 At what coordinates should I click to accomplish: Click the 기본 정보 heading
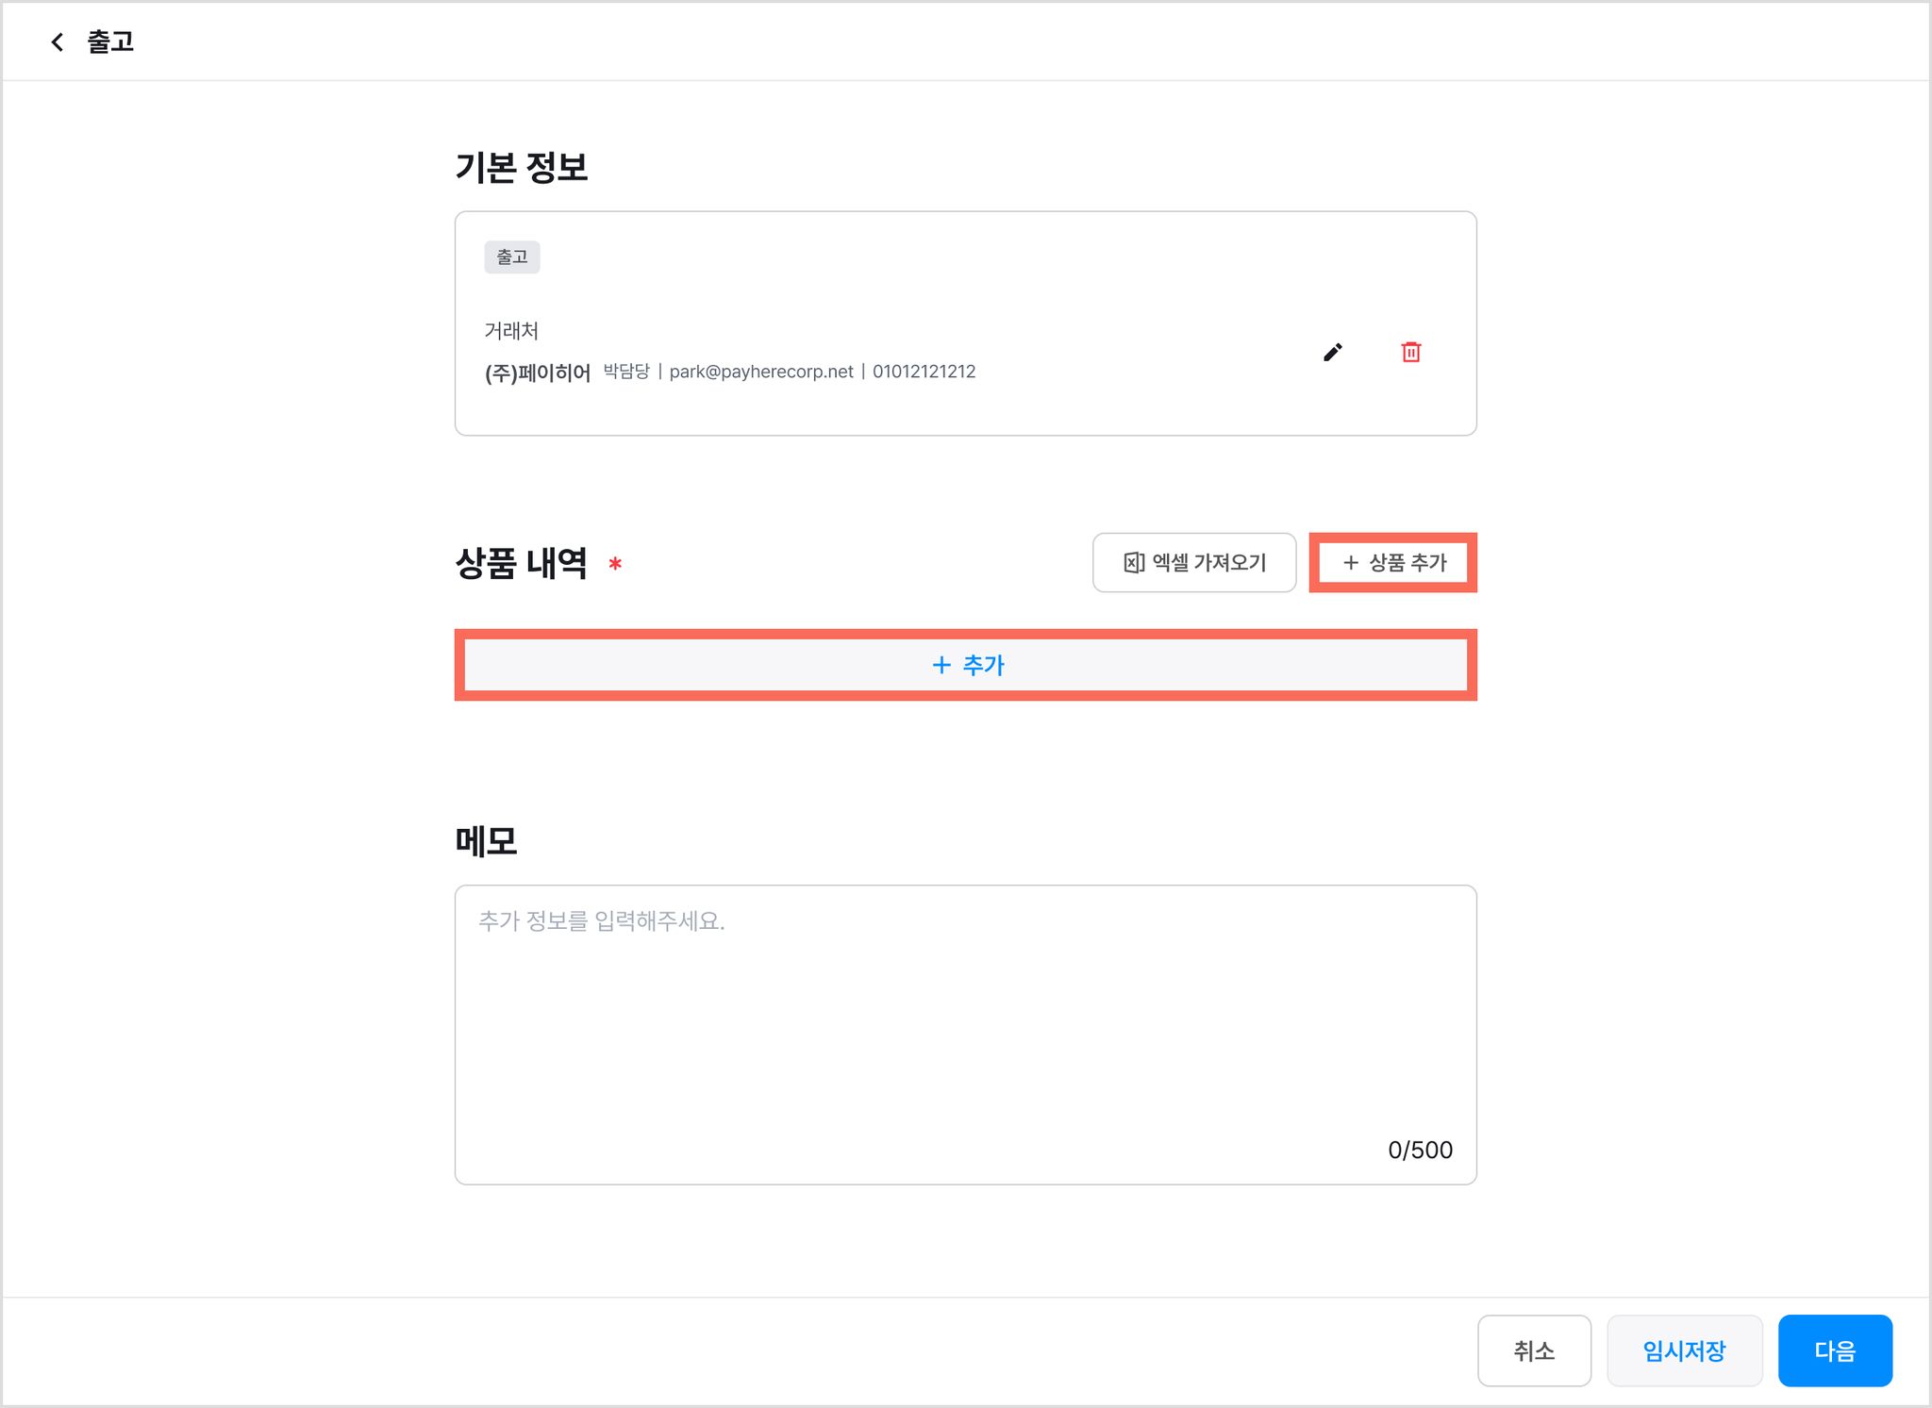point(521,167)
